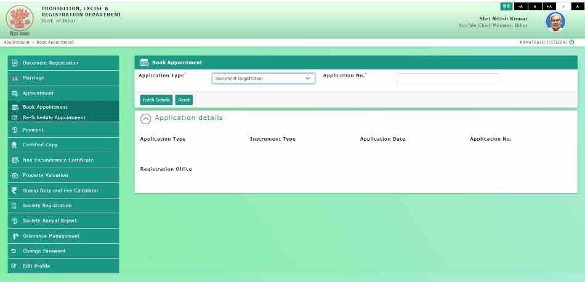The image size is (585, 282).
Task: Click the Prohibition, Excise & Registration Department title
Action: (x=81, y=11)
